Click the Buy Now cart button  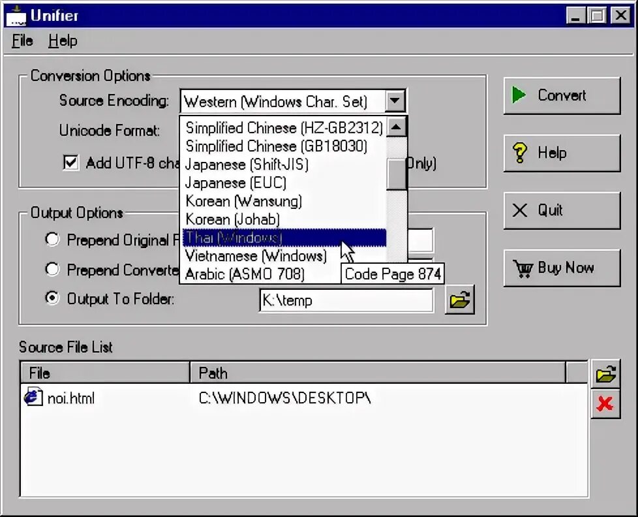click(562, 268)
